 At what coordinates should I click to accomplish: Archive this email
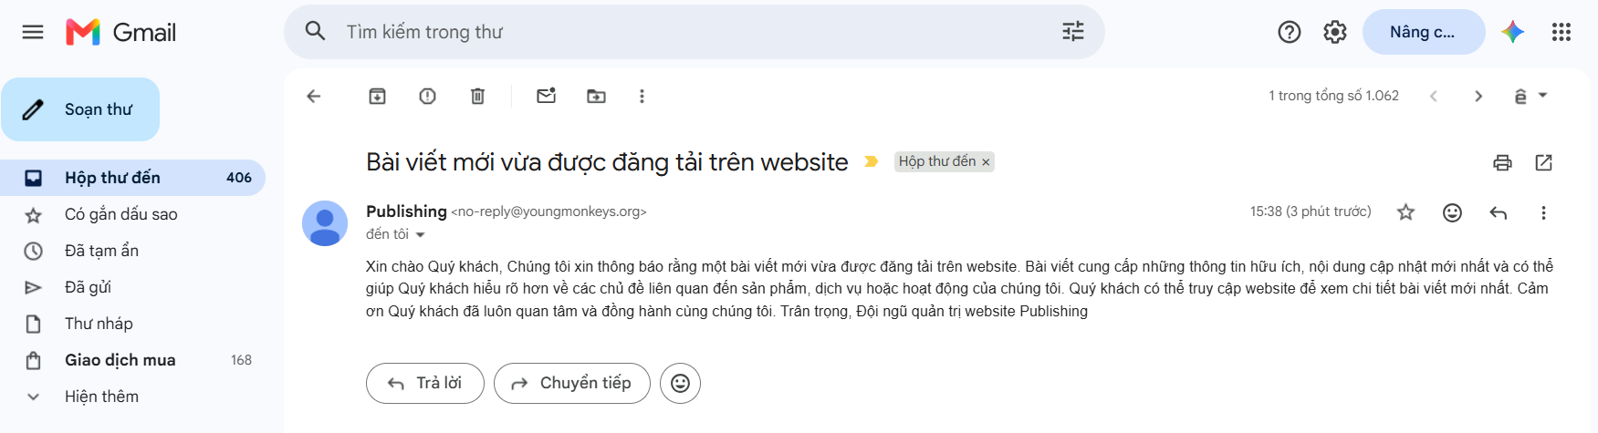tap(377, 96)
